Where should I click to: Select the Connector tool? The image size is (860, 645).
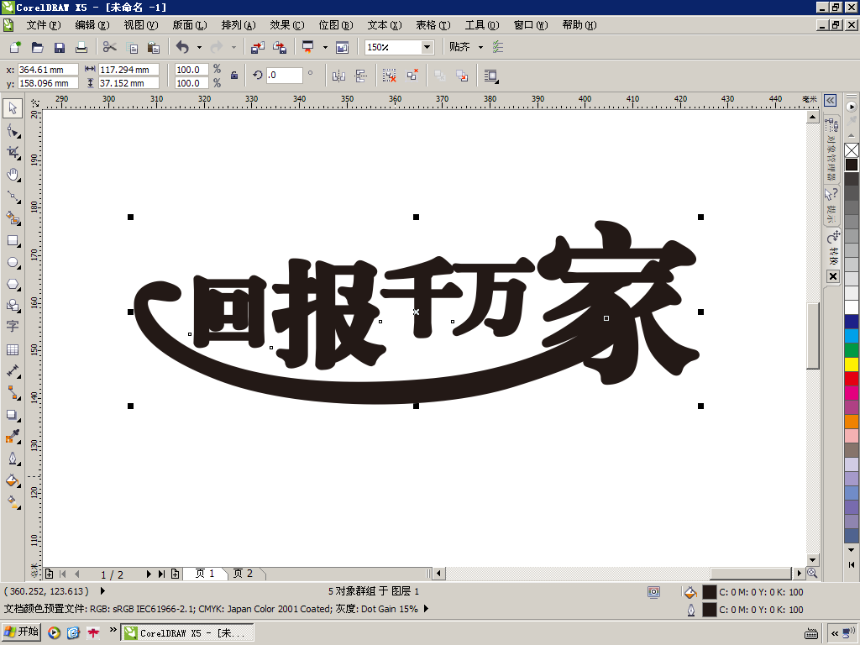coord(13,393)
